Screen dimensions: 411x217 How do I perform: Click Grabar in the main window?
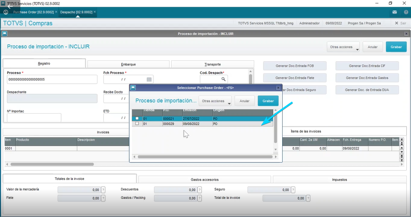pyautogui.click(x=396, y=47)
